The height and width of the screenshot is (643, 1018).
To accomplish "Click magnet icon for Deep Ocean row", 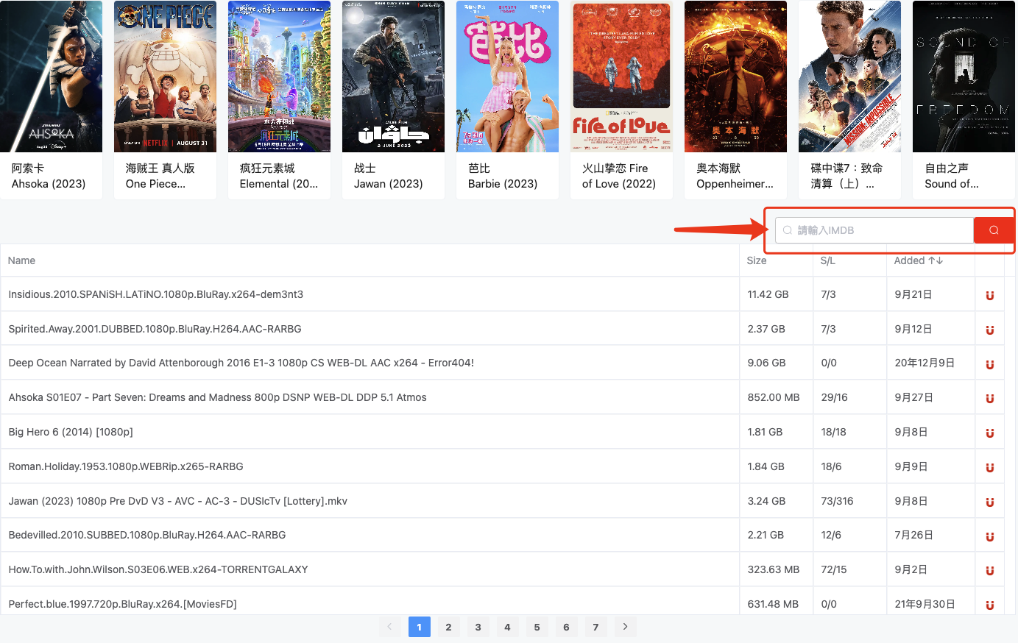I will [x=990, y=364].
